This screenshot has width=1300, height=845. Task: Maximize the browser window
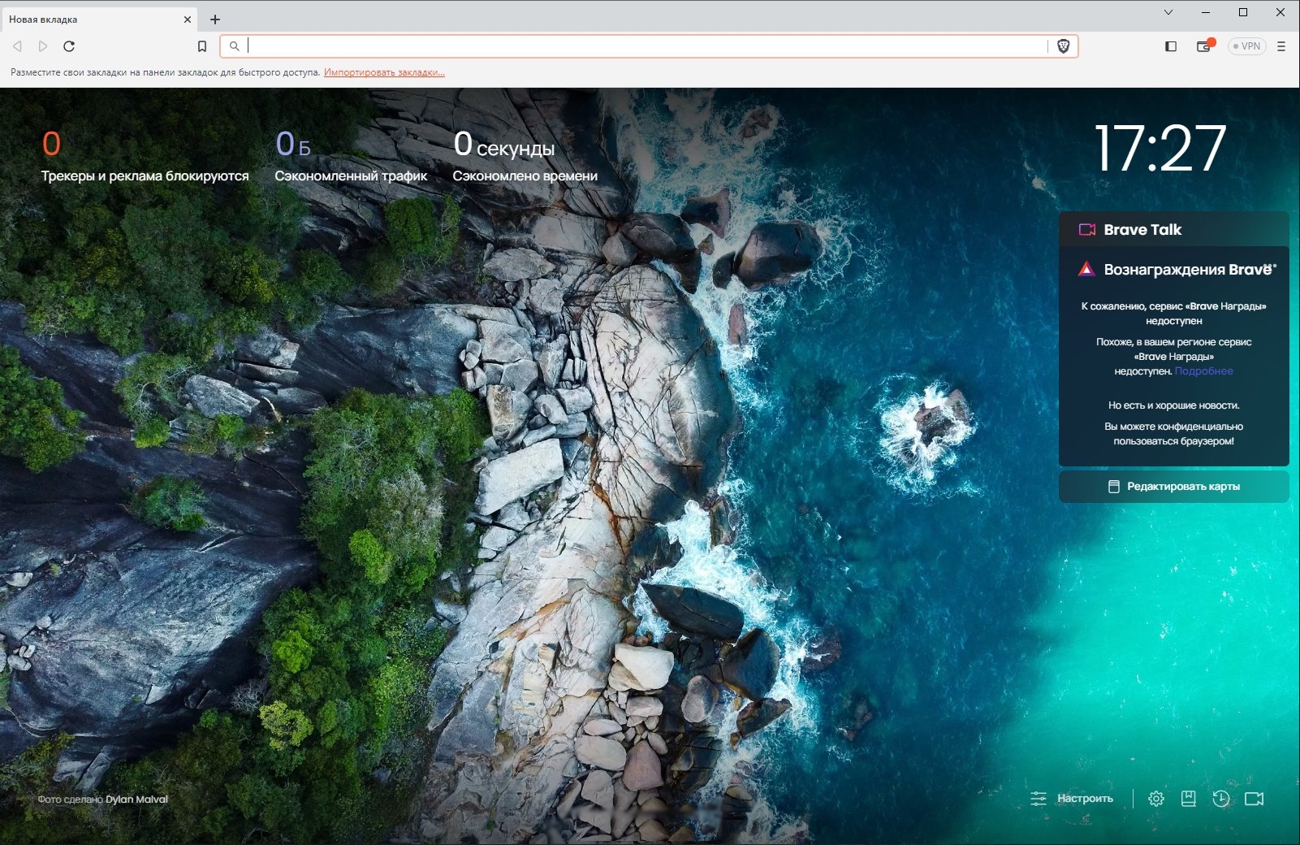[x=1243, y=12]
